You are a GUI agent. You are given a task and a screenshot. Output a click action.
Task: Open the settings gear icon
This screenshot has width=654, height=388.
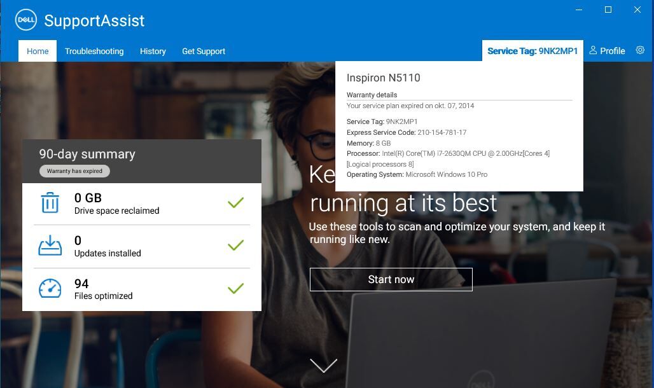640,50
